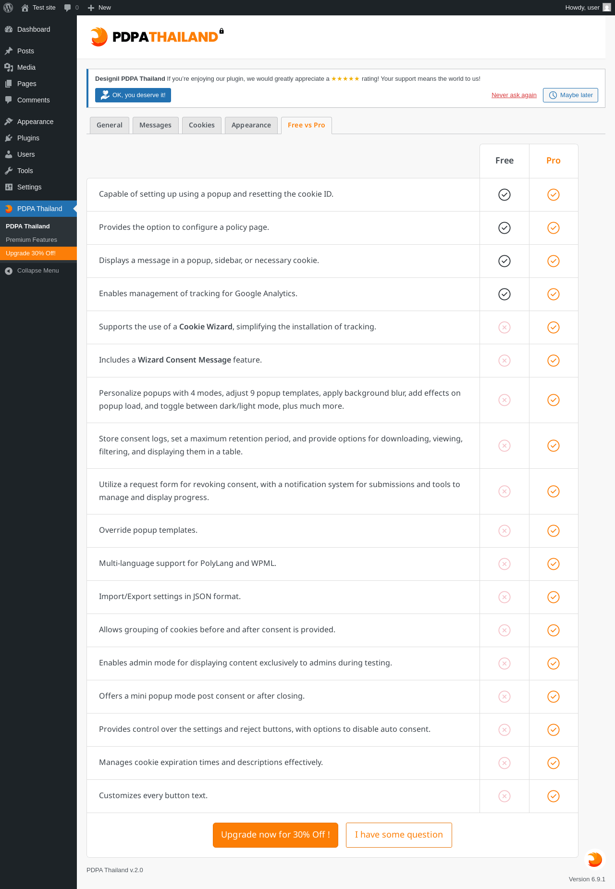Screen dimensions: 615x889
Task: Click Pro checkmark for Wizard Consent Message row
Action: click(553, 361)
